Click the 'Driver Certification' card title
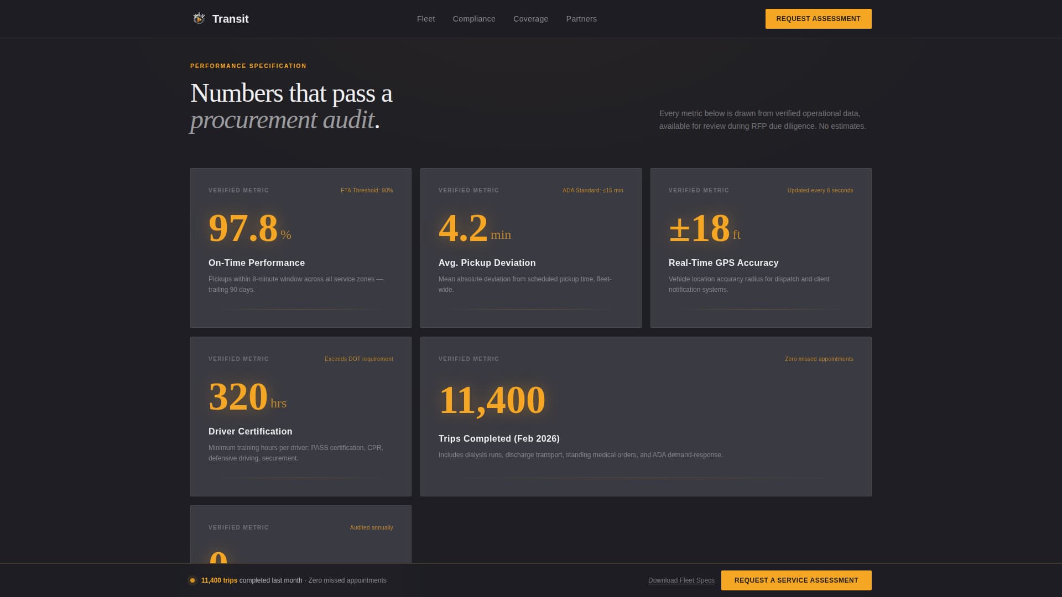The image size is (1062, 597). (250, 432)
